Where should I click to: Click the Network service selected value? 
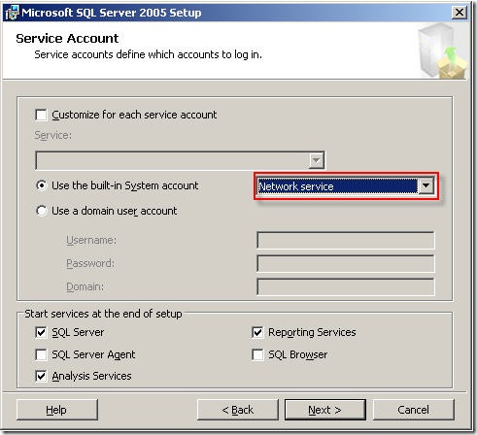click(x=337, y=186)
